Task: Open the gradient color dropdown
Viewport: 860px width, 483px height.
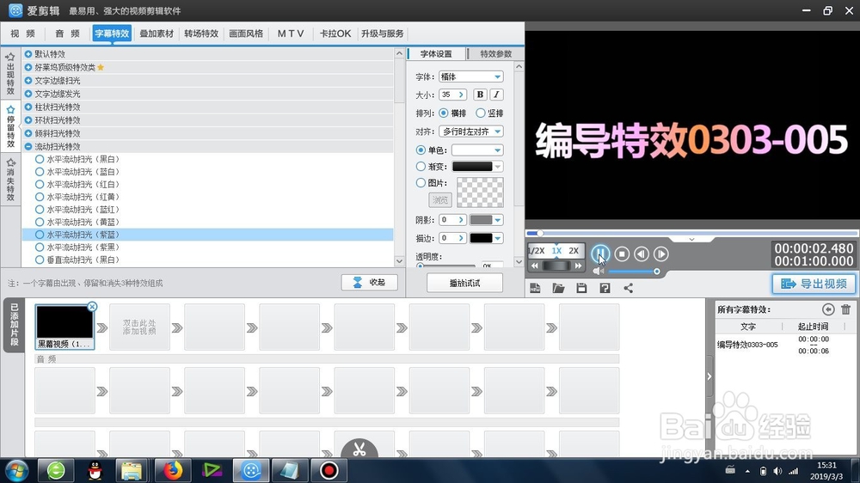Action: point(477,166)
